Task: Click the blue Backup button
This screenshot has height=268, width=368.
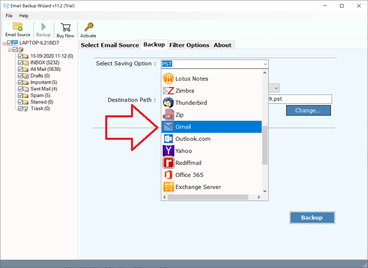Action: click(312, 218)
